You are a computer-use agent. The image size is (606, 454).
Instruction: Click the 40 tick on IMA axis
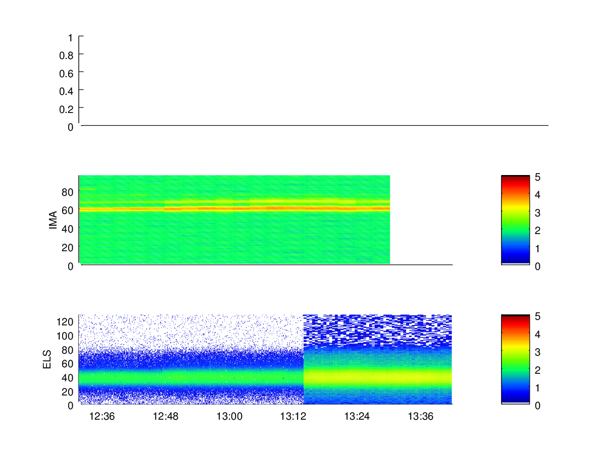coord(69,229)
